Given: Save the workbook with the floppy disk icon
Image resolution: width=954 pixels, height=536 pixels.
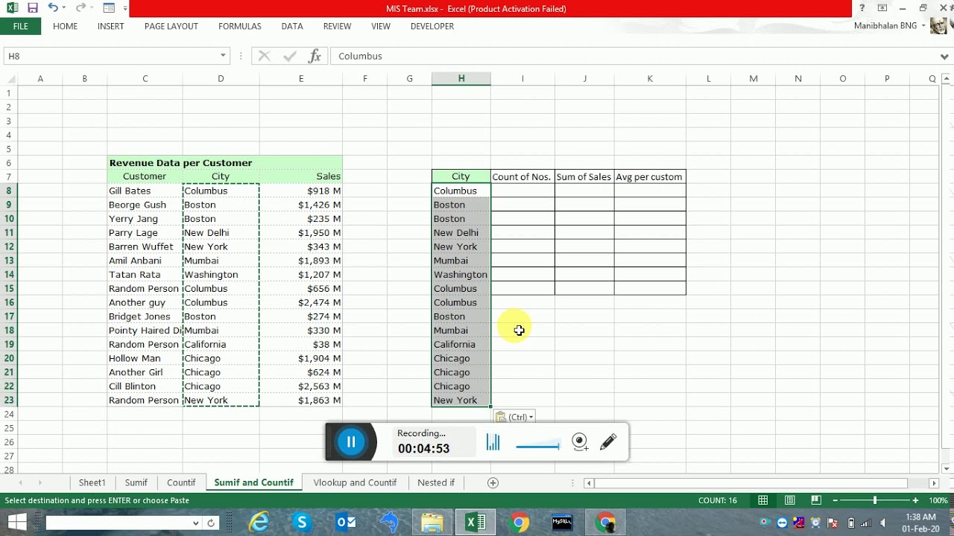Looking at the screenshot, I should 32,8.
